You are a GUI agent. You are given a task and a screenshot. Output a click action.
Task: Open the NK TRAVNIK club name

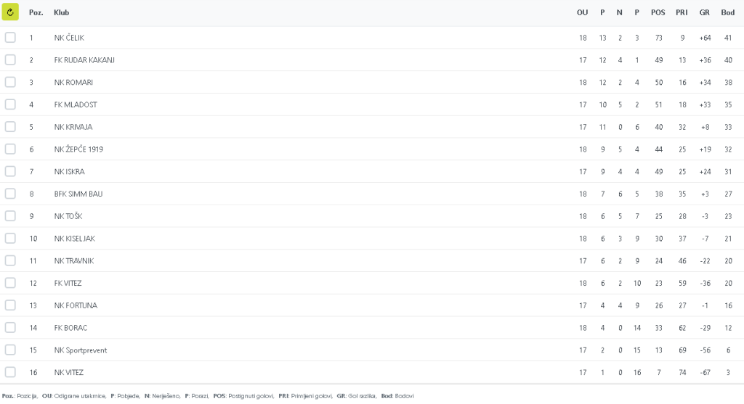tap(74, 261)
